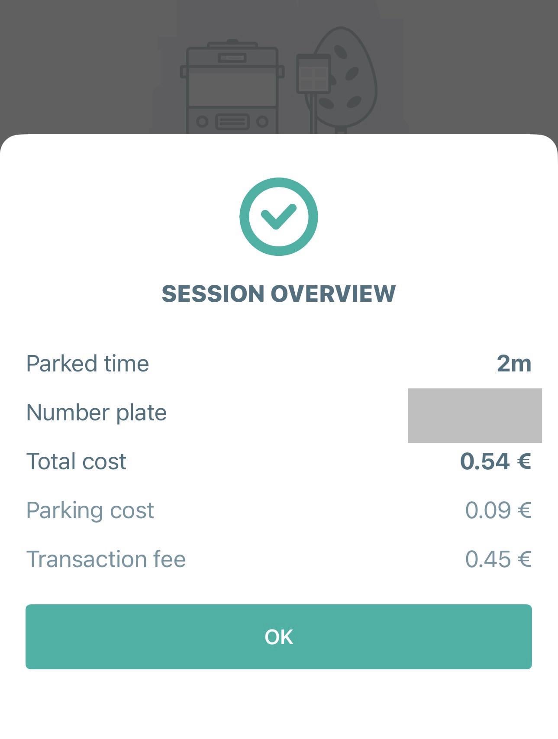The width and height of the screenshot is (558, 739).
Task: Click the 0.54 € total amount
Action: click(x=495, y=461)
